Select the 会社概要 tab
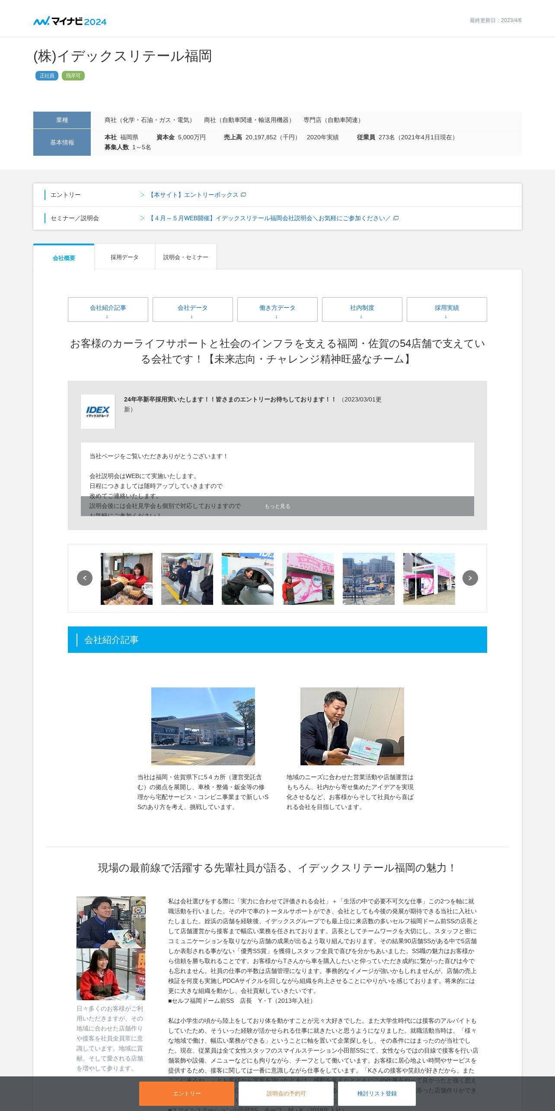Viewport: 555px width, 1111px height. [x=64, y=257]
